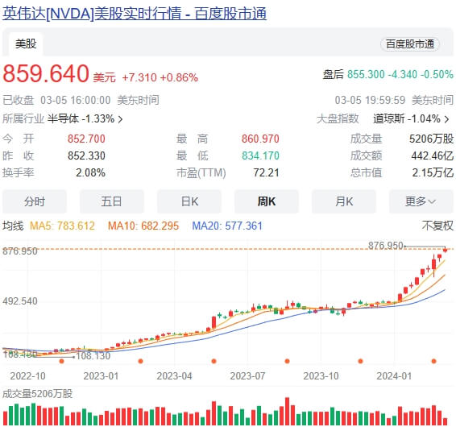
Task: Click the 不复权 adjustment option
Action: [x=437, y=226]
